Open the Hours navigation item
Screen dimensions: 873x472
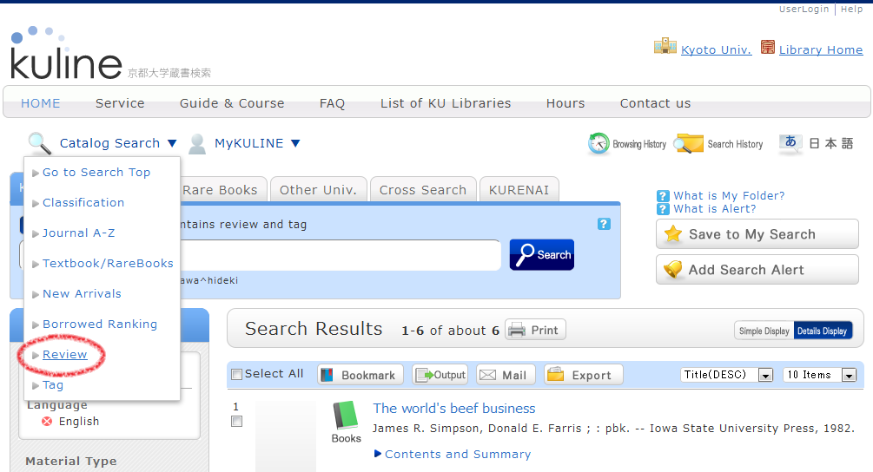pos(565,103)
